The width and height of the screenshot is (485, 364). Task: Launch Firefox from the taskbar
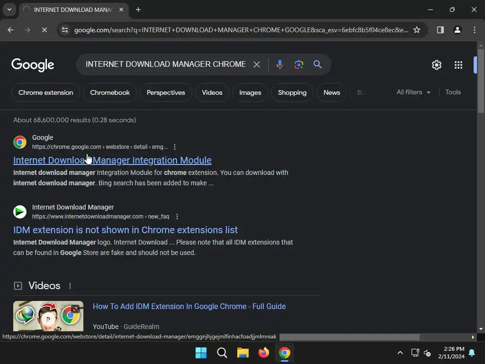(263, 353)
